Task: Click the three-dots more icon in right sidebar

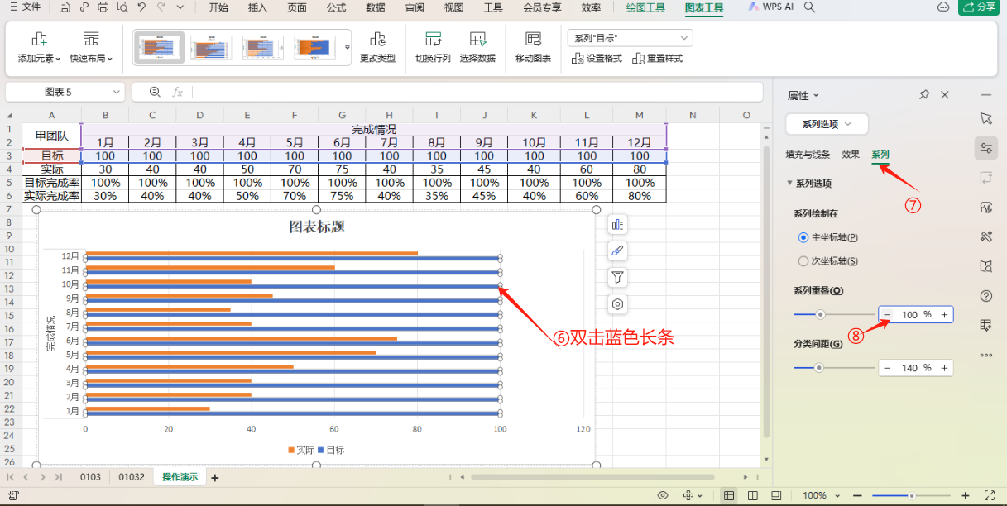Action: pos(985,356)
